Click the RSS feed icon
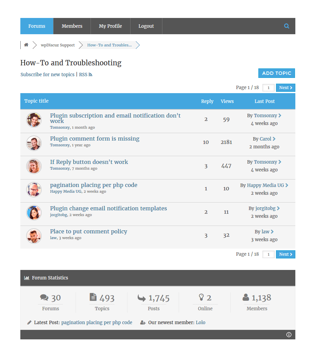The width and height of the screenshot is (315, 358). [x=91, y=75]
